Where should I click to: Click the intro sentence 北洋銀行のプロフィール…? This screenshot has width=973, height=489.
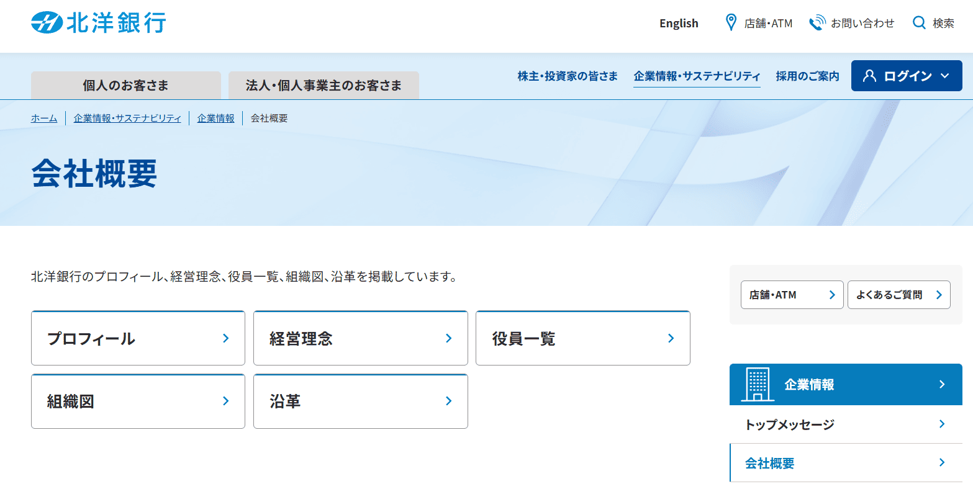coord(244,277)
